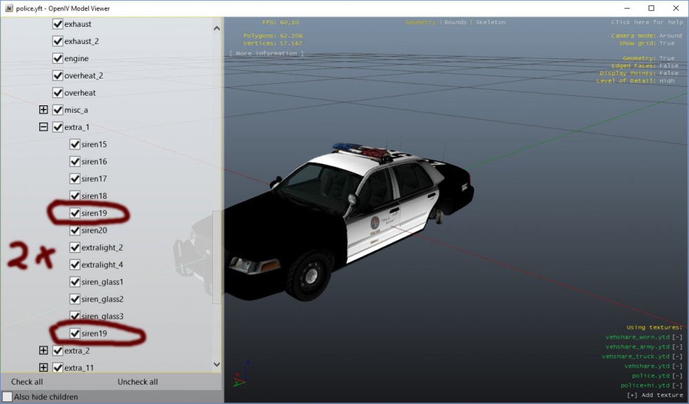The height and width of the screenshot is (404, 689).
Task: Switch to the Skeleton view tab
Action: point(491,22)
